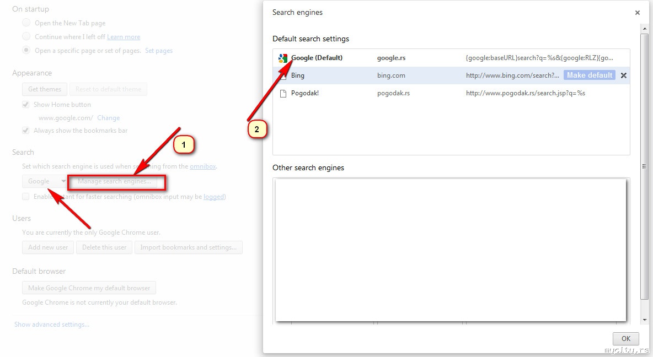The height and width of the screenshot is (357, 653).
Task: Select Open the New Tab page radio
Action: coord(26,23)
